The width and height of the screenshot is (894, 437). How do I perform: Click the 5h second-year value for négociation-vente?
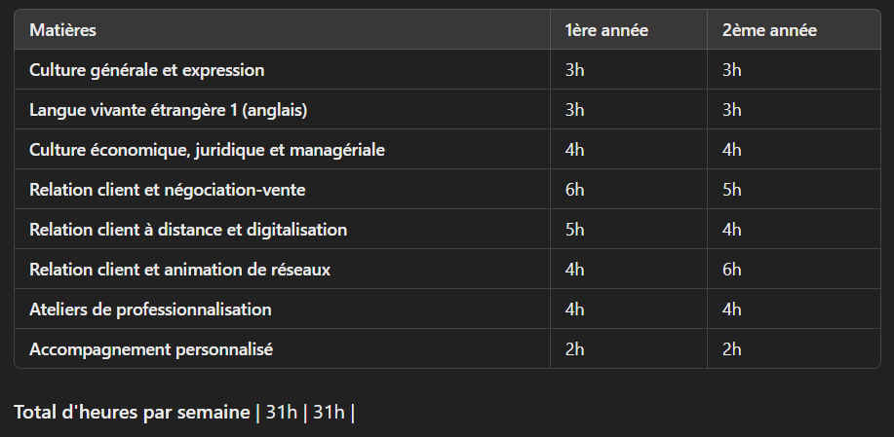pos(732,190)
